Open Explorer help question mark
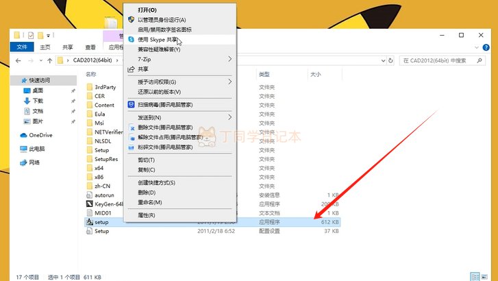Screen dimensions: 498x281 click(x=486, y=47)
